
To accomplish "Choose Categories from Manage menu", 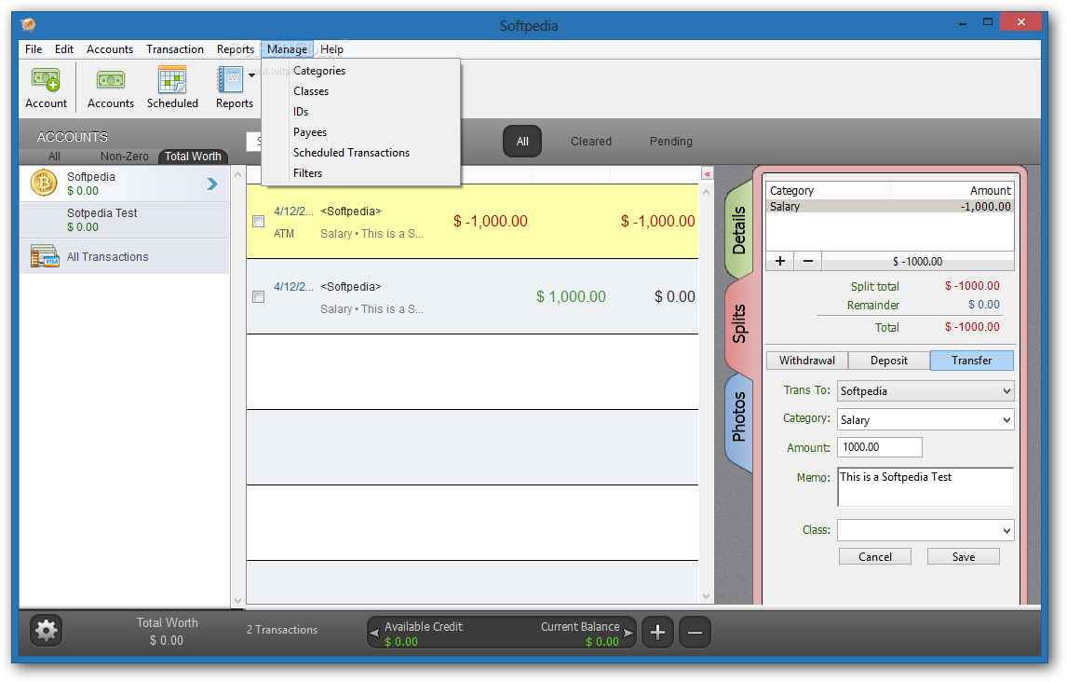I will point(360,71).
